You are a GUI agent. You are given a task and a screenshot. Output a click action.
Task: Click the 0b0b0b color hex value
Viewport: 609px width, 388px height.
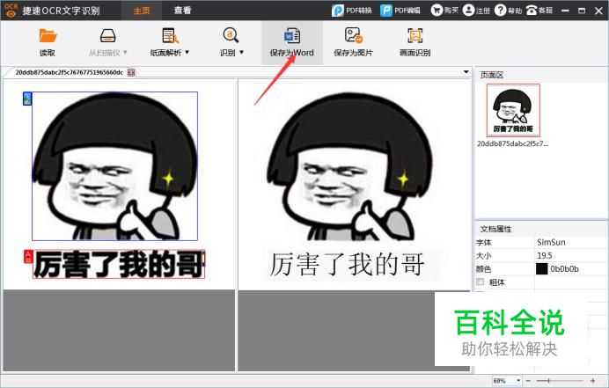click(x=564, y=268)
